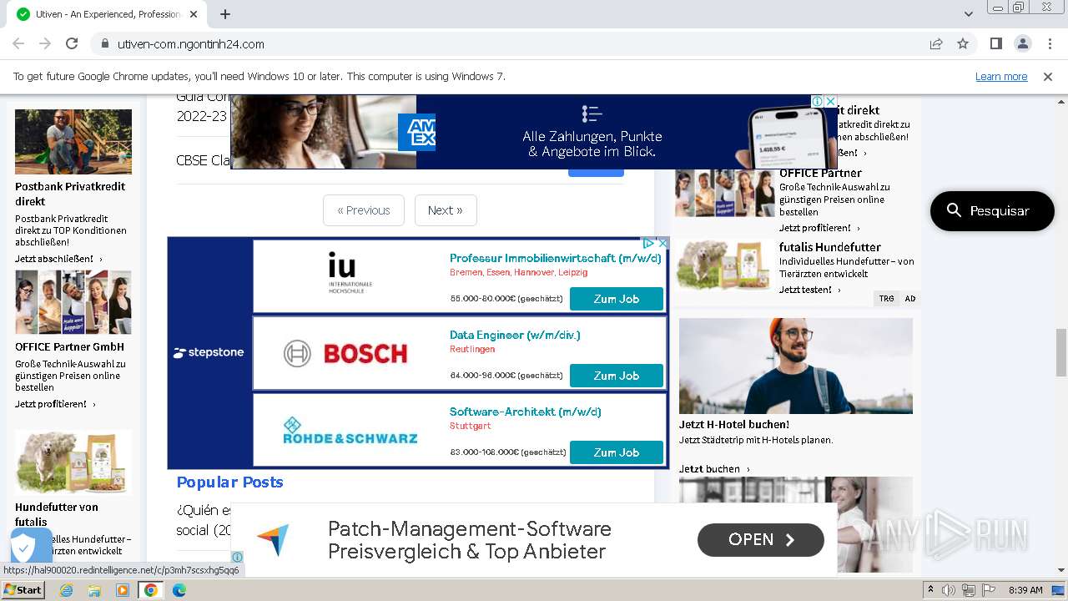This screenshot has height=601, width=1068.
Task: Open the AdChoices info icon on Amex banner
Action: click(x=819, y=101)
